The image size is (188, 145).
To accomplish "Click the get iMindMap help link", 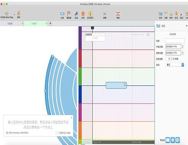I will pos(18,133).
